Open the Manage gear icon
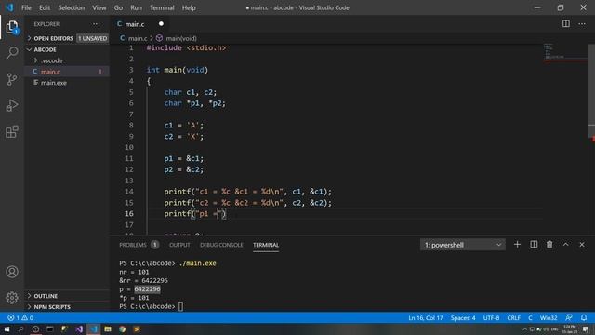595x335 pixels. click(12, 298)
